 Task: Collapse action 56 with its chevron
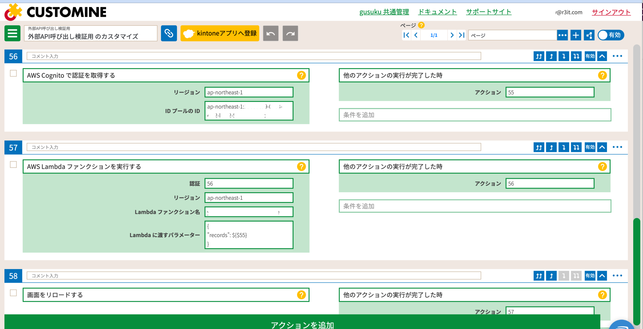[x=602, y=56]
